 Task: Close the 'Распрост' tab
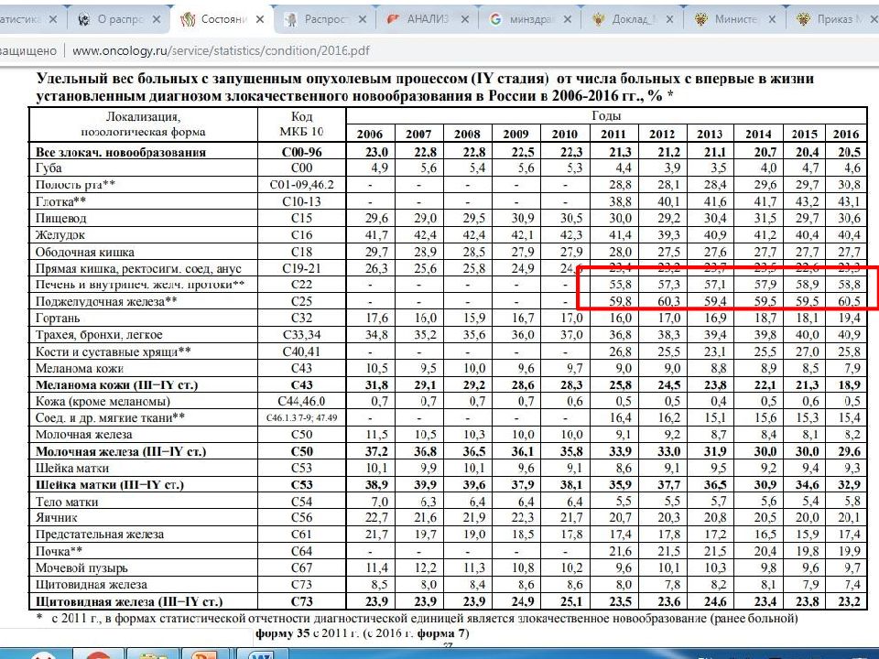coord(363,19)
